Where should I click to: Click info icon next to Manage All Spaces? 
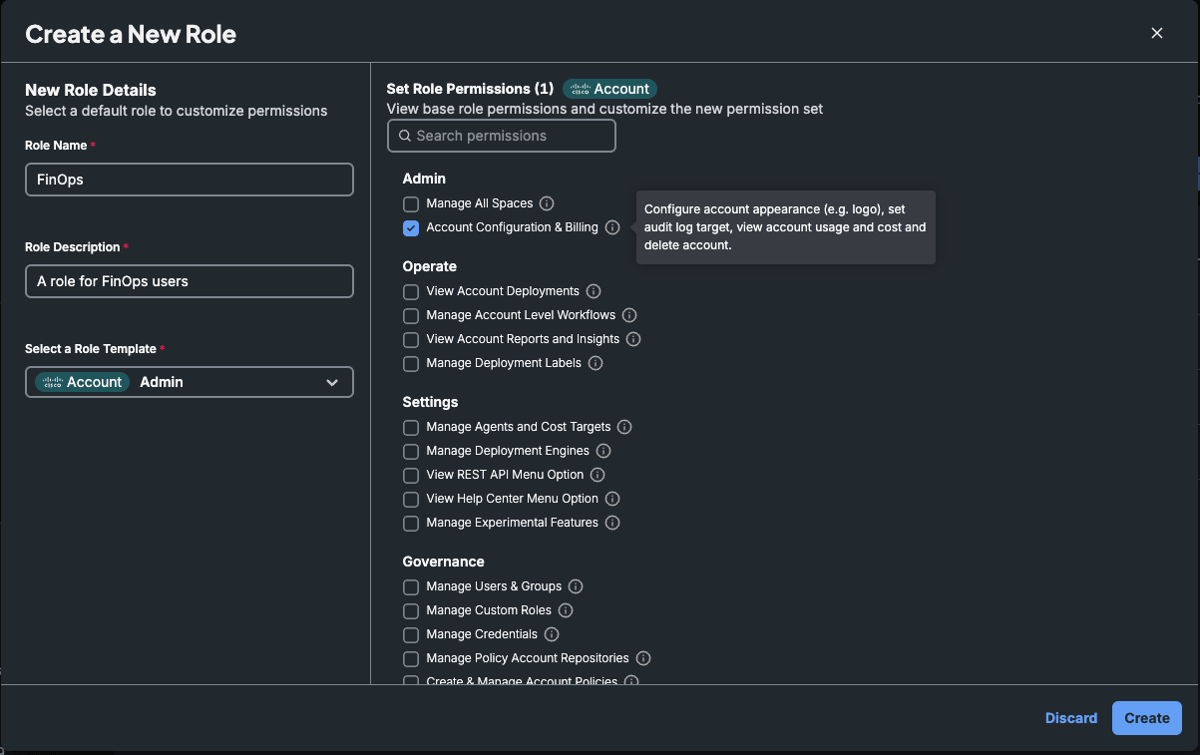pos(547,203)
